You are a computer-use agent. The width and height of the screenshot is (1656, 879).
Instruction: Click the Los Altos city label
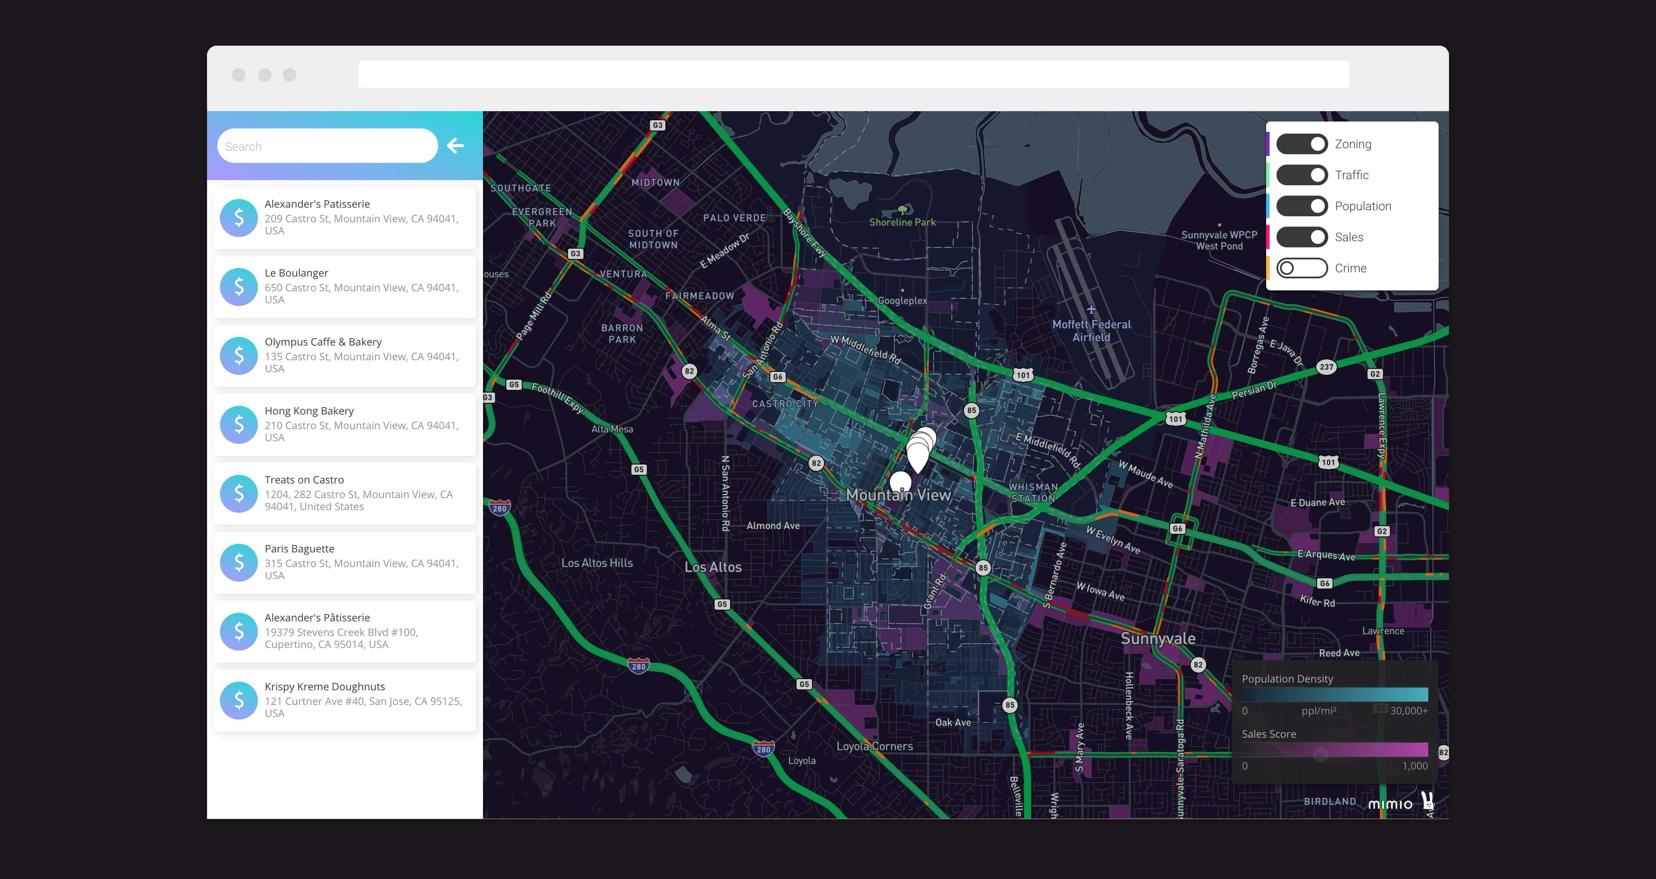tap(713, 567)
